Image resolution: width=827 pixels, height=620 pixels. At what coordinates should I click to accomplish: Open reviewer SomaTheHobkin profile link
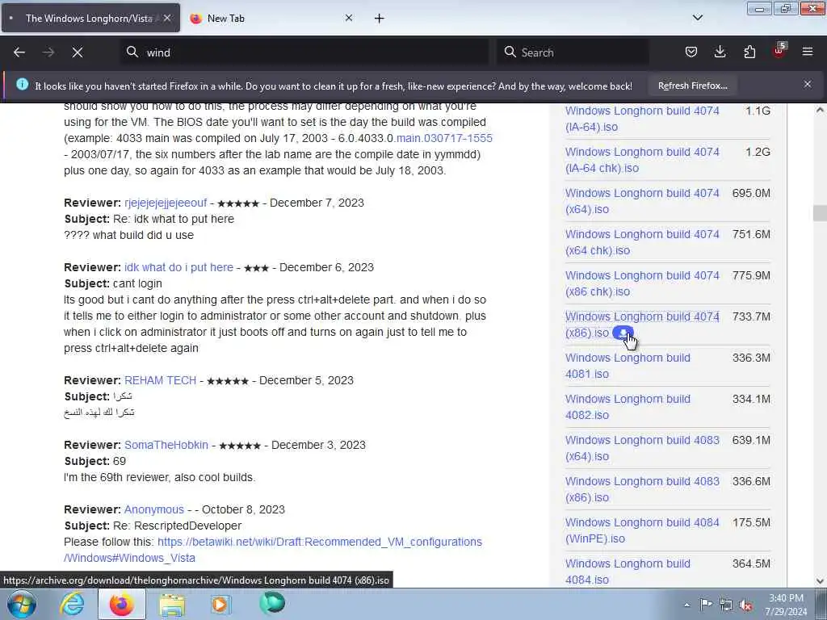(x=166, y=445)
